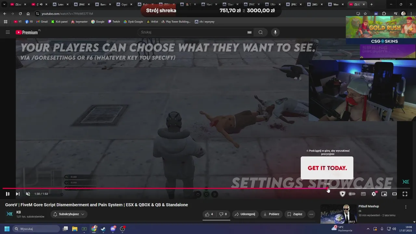Switch to the Hand browser tab
This screenshot has height=234, width=416.
208,5
